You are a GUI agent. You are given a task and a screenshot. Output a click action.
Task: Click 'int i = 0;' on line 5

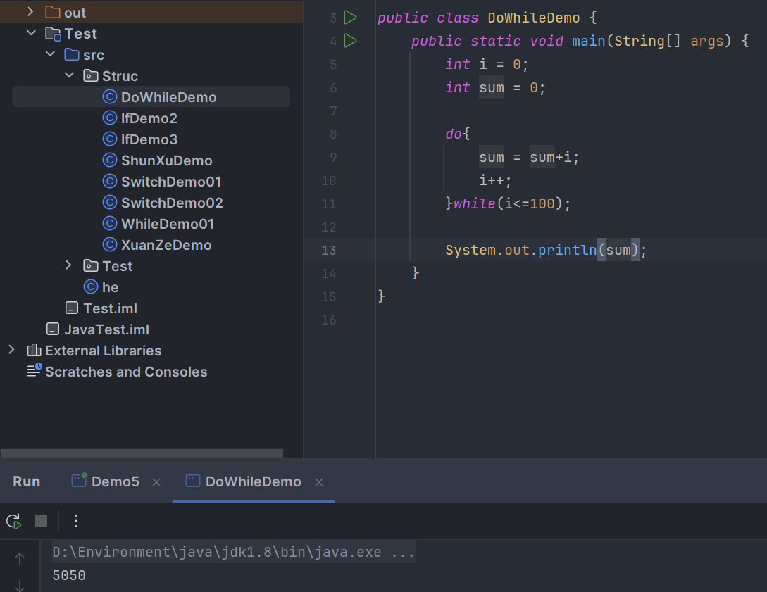tap(487, 64)
